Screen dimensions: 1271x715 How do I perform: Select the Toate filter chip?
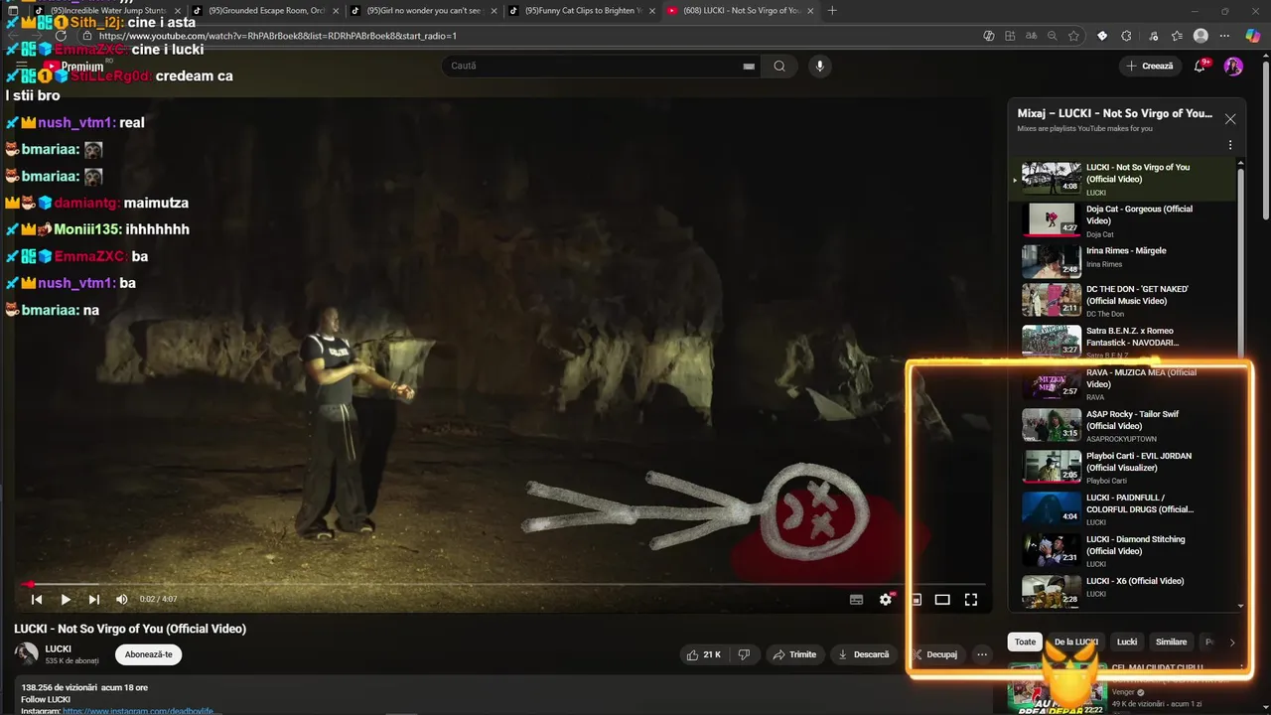(1025, 642)
